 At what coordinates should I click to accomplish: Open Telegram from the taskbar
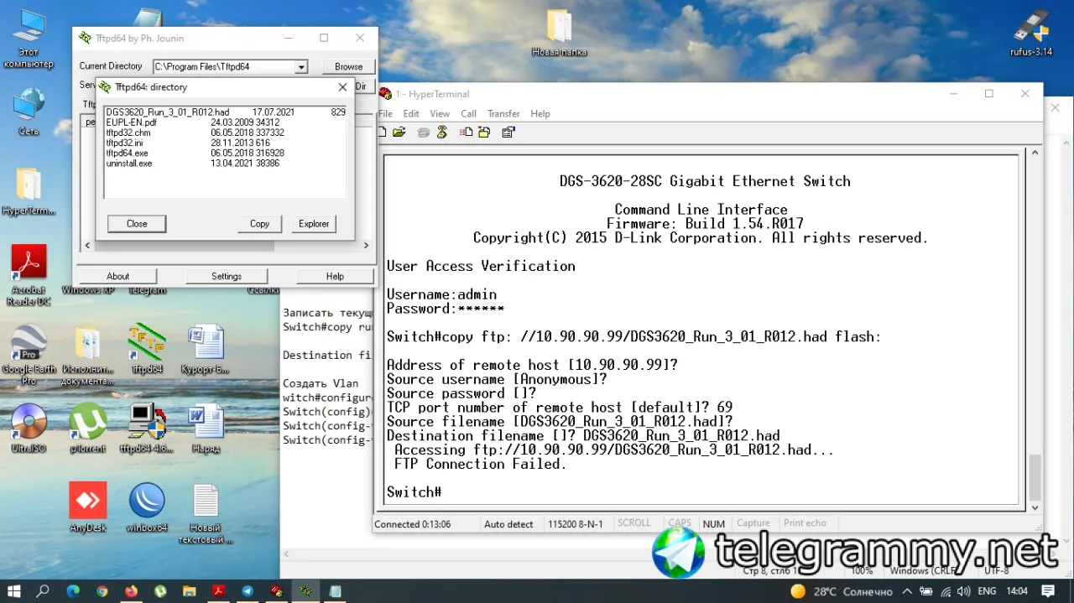tap(248, 591)
